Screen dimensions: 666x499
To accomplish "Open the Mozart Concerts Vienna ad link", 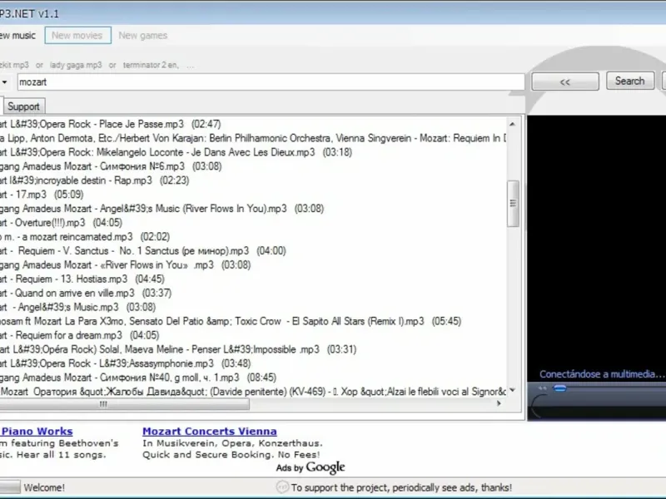I will pyautogui.click(x=210, y=431).
